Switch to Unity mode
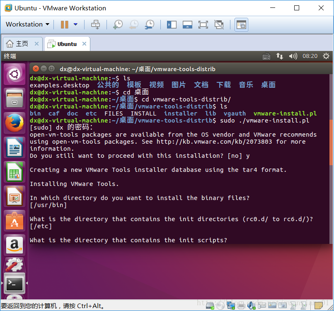334x311 pixels. [x=219, y=24]
